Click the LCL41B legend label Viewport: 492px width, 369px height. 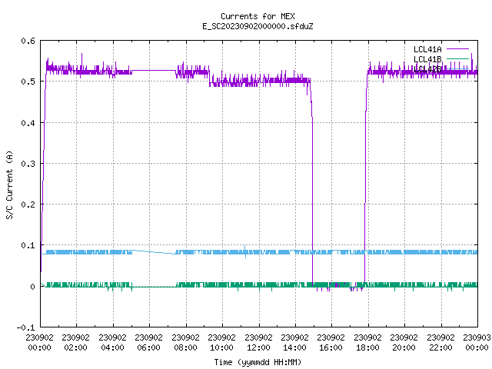tap(427, 59)
